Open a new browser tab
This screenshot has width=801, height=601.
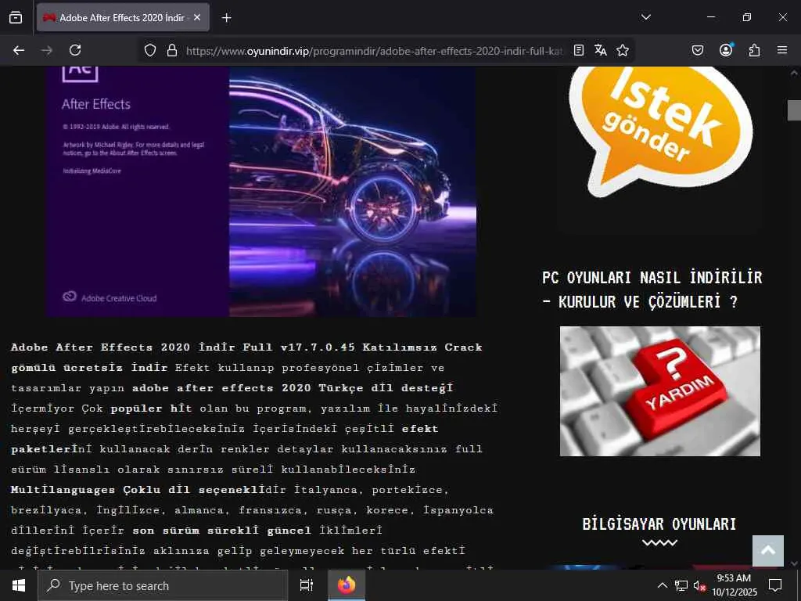tap(226, 18)
